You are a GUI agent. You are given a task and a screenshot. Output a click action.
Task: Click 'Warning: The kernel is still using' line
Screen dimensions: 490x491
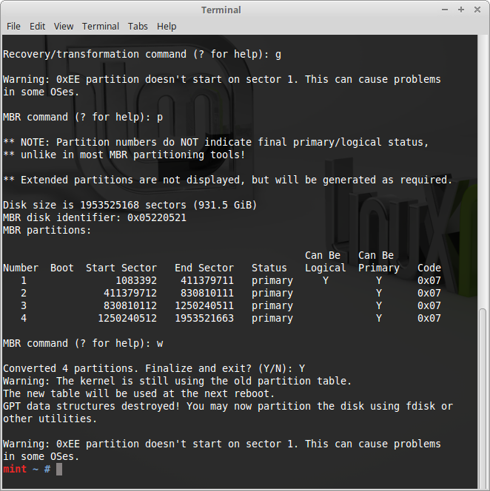pyautogui.click(x=178, y=381)
